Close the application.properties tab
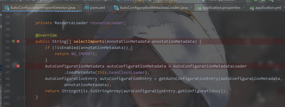 click(x=244, y=8)
